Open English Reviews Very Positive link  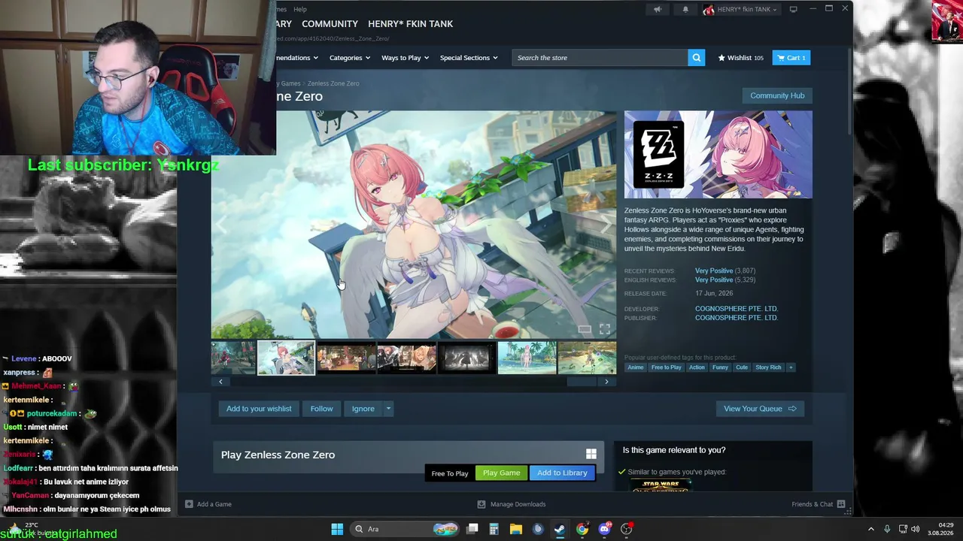714,280
